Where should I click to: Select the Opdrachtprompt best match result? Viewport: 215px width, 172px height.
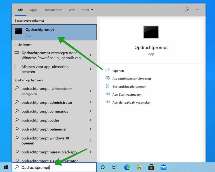54,32
